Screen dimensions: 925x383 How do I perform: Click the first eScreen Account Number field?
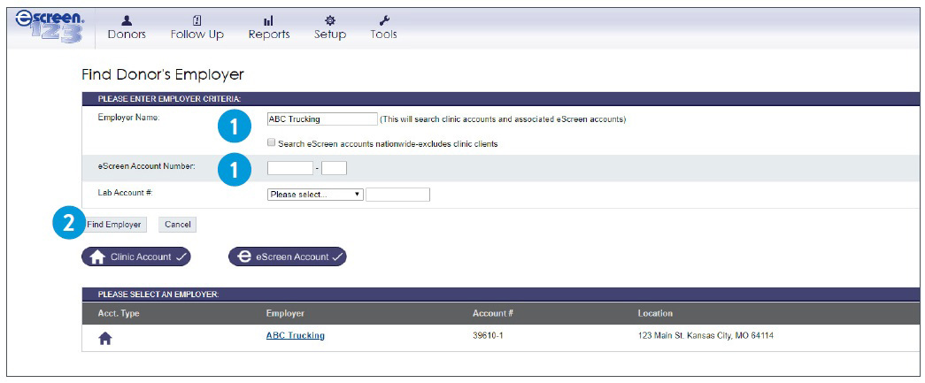(x=289, y=168)
